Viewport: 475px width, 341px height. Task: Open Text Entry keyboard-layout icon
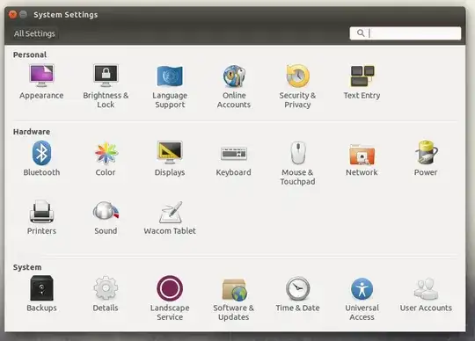coord(362,76)
